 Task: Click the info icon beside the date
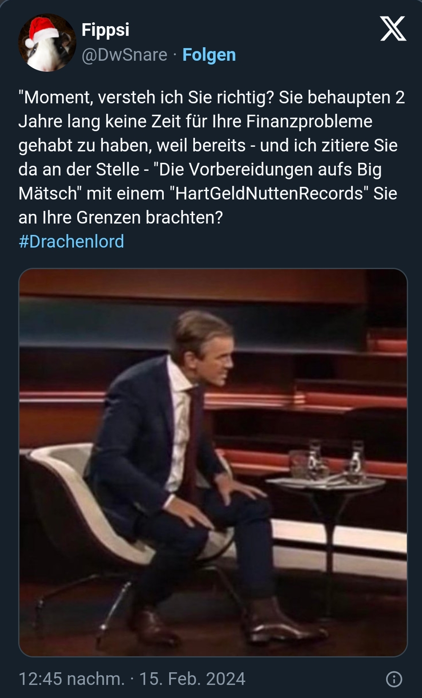(x=394, y=679)
